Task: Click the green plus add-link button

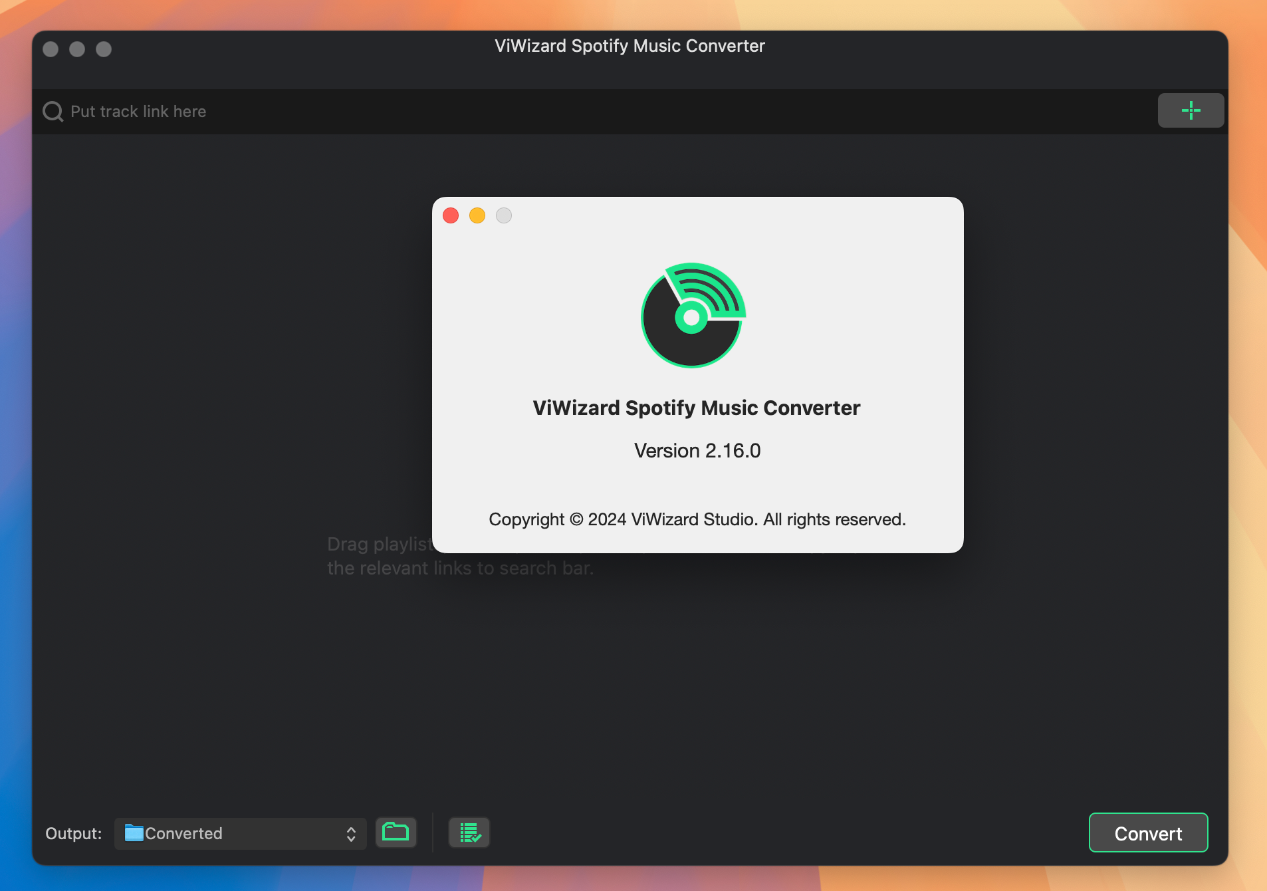Action: click(1191, 110)
